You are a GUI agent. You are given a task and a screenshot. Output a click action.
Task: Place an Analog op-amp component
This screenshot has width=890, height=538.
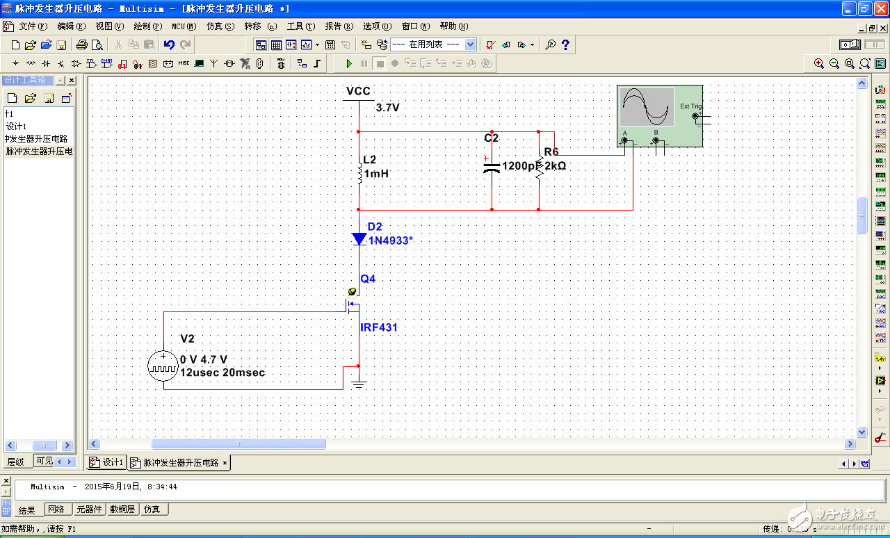click(x=76, y=63)
